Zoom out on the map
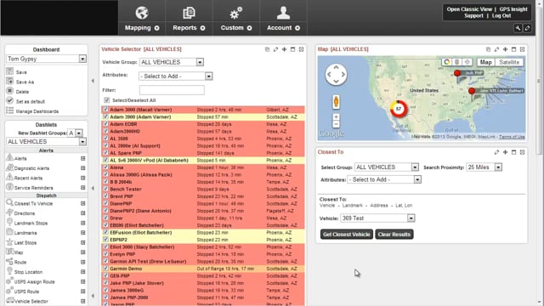The height and width of the screenshot is (306, 544). [x=336, y=124]
